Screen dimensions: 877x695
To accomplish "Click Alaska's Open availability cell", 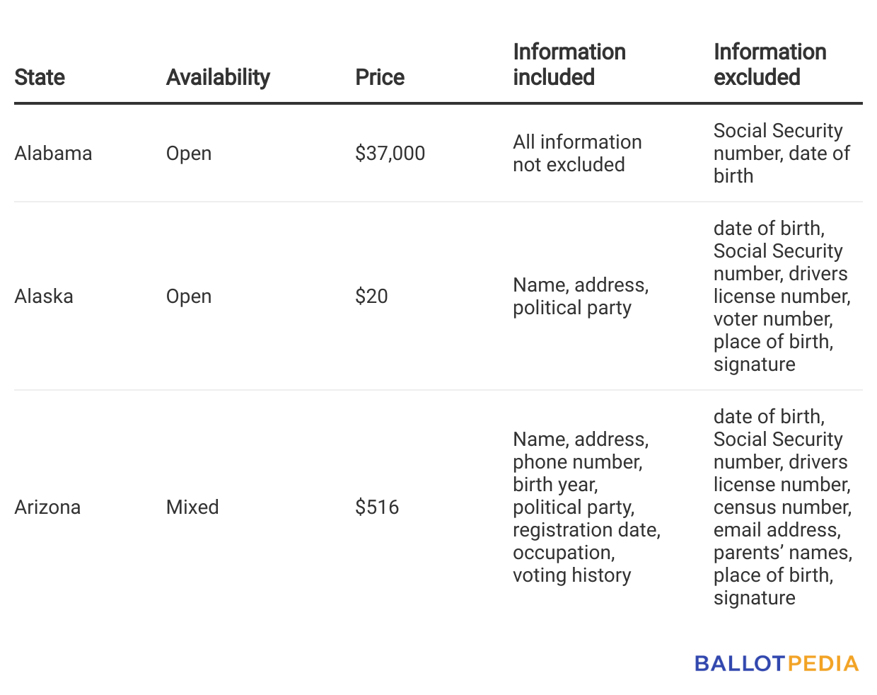I will (x=189, y=296).
